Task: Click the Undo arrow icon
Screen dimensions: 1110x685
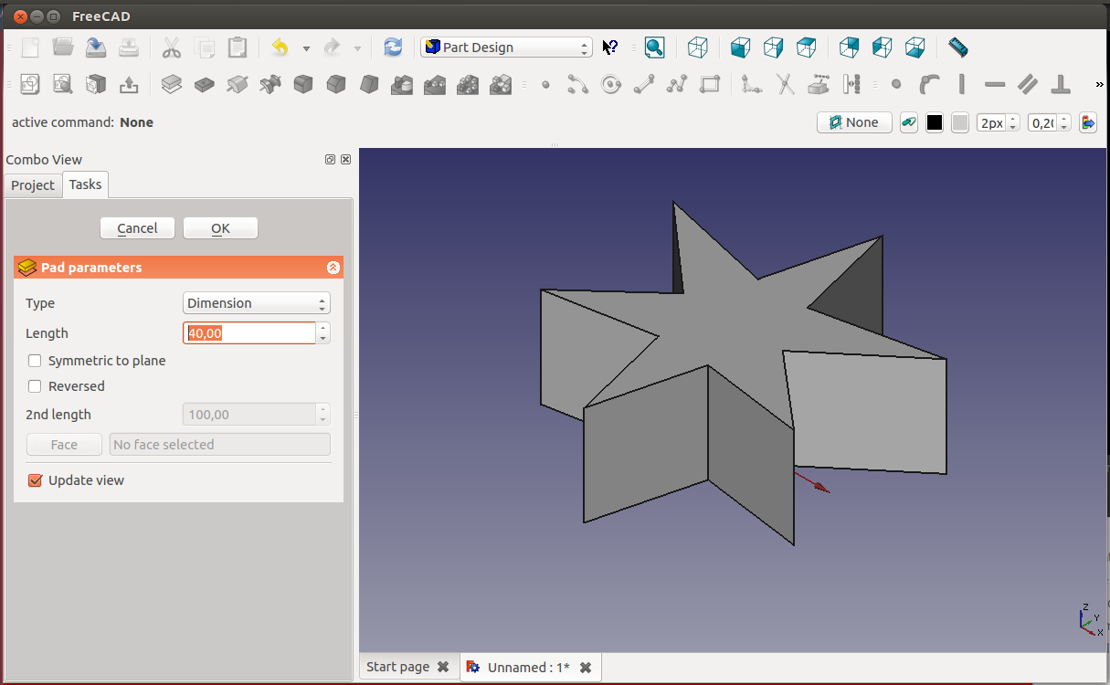Action: pyautogui.click(x=280, y=47)
